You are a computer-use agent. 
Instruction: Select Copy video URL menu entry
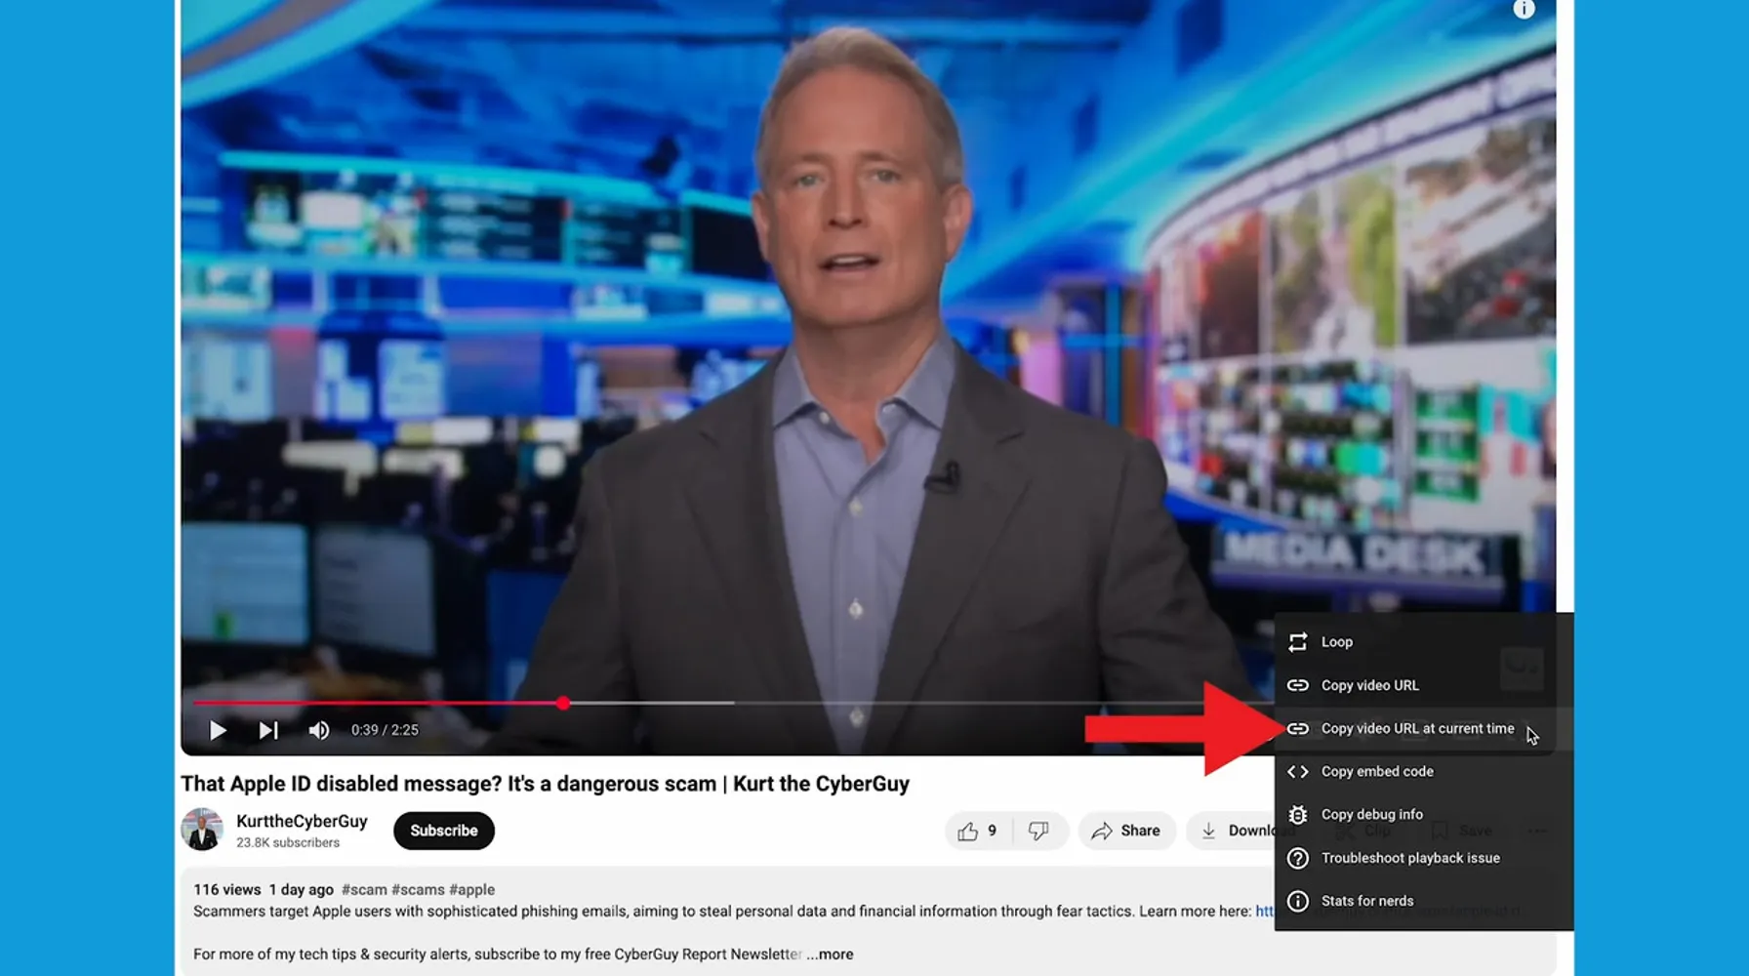pos(1369,685)
